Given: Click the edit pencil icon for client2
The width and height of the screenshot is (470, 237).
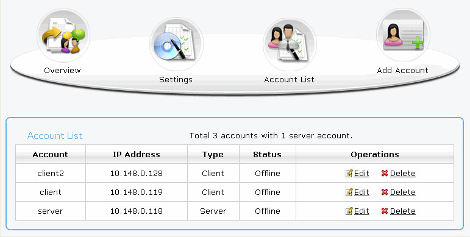Looking at the screenshot, I should coord(349,173).
